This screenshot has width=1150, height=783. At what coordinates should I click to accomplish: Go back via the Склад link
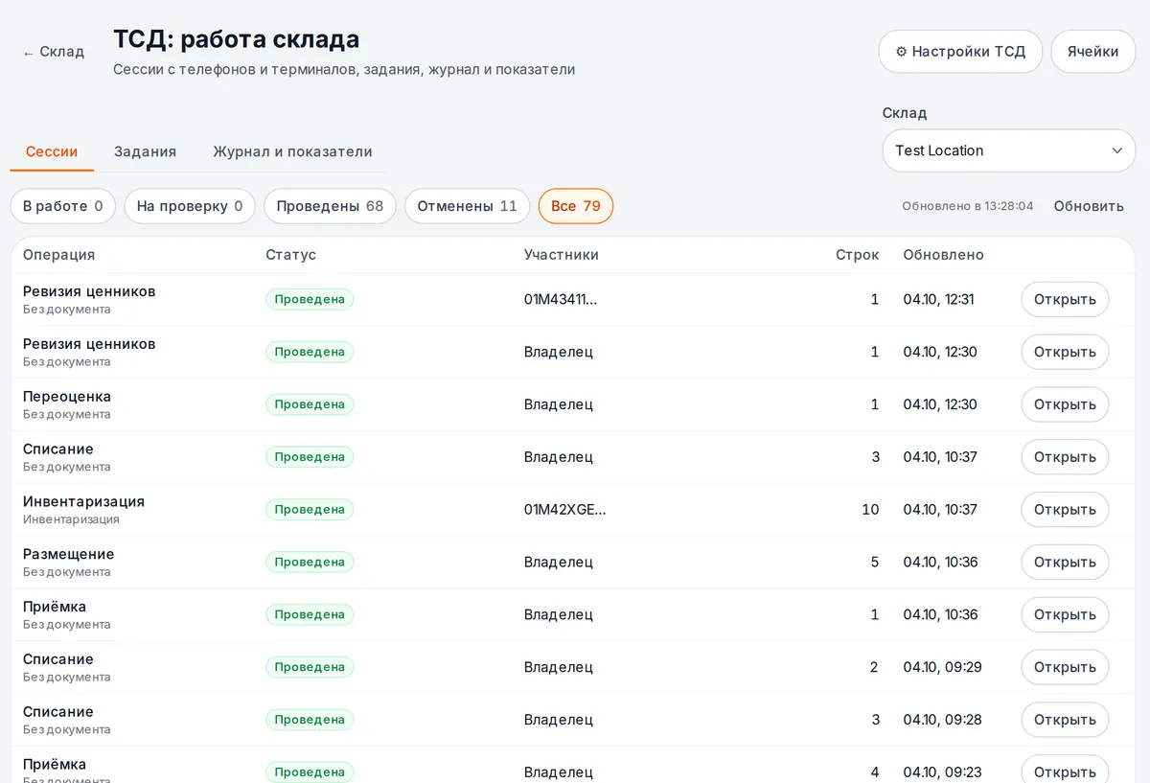pyautogui.click(x=54, y=52)
